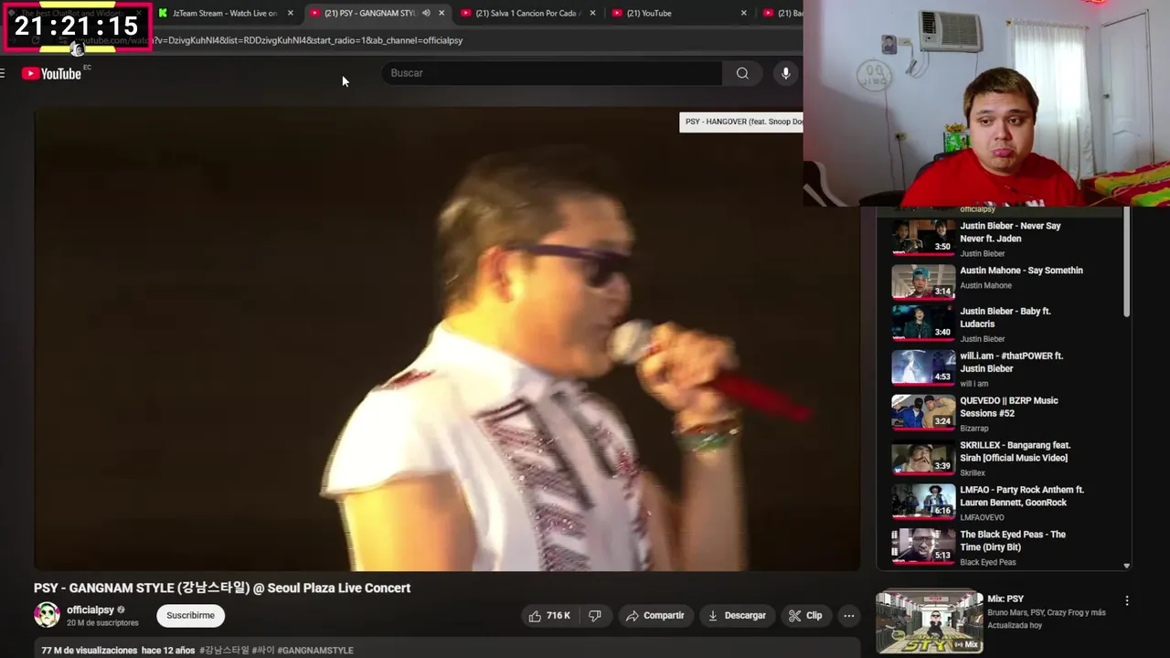Image resolution: width=1170 pixels, height=658 pixels.
Task: Click 'Austin Mahone - Say Somethin' title
Action: point(1021,271)
